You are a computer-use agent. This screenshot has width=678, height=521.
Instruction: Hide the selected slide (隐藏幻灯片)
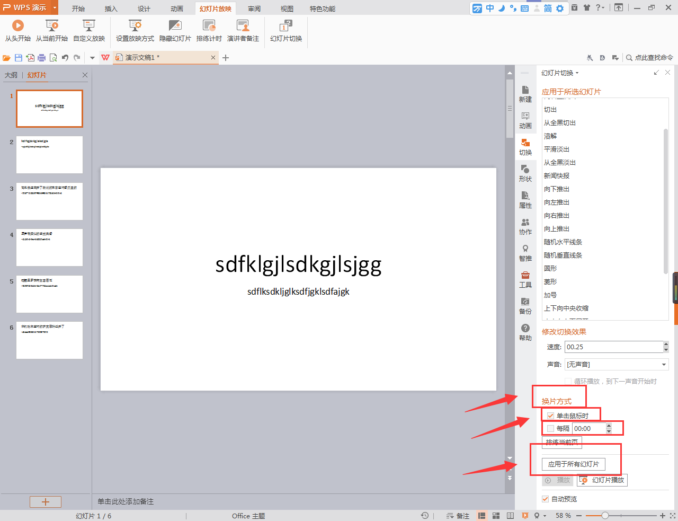[x=175, y=31]
